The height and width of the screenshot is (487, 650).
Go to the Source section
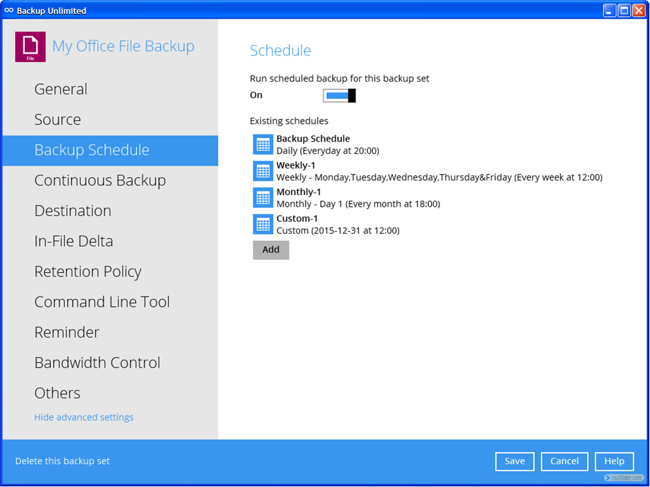pos(58,120)
